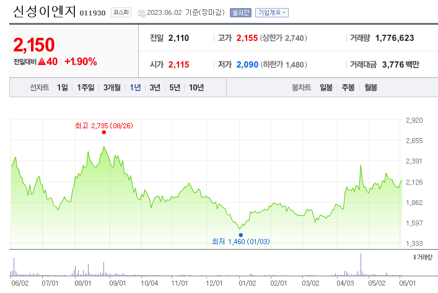
Task: Click the 1,333 y-axis label
Action: coord(414,243)
